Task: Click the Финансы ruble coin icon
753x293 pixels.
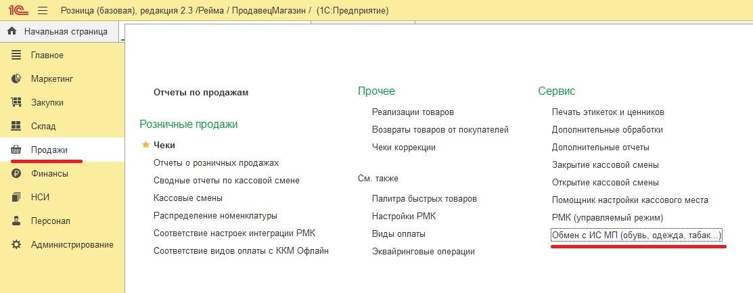Action: click(17, 173)
